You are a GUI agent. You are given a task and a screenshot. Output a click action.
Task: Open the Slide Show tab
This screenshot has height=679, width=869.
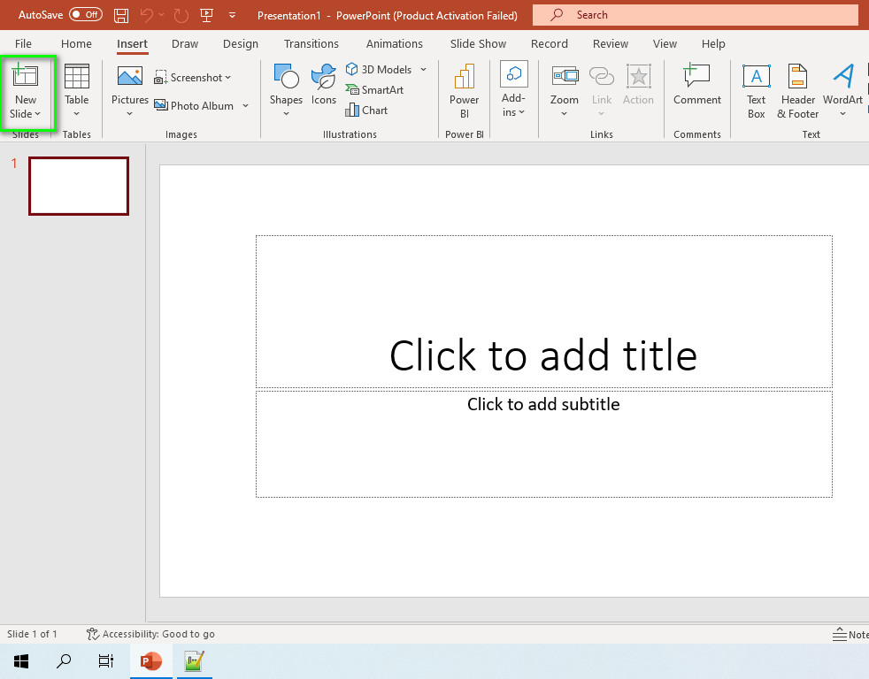click(x=478, y=43)
